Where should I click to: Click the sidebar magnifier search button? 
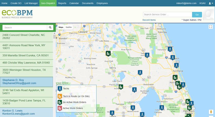[x=50, y=27]
